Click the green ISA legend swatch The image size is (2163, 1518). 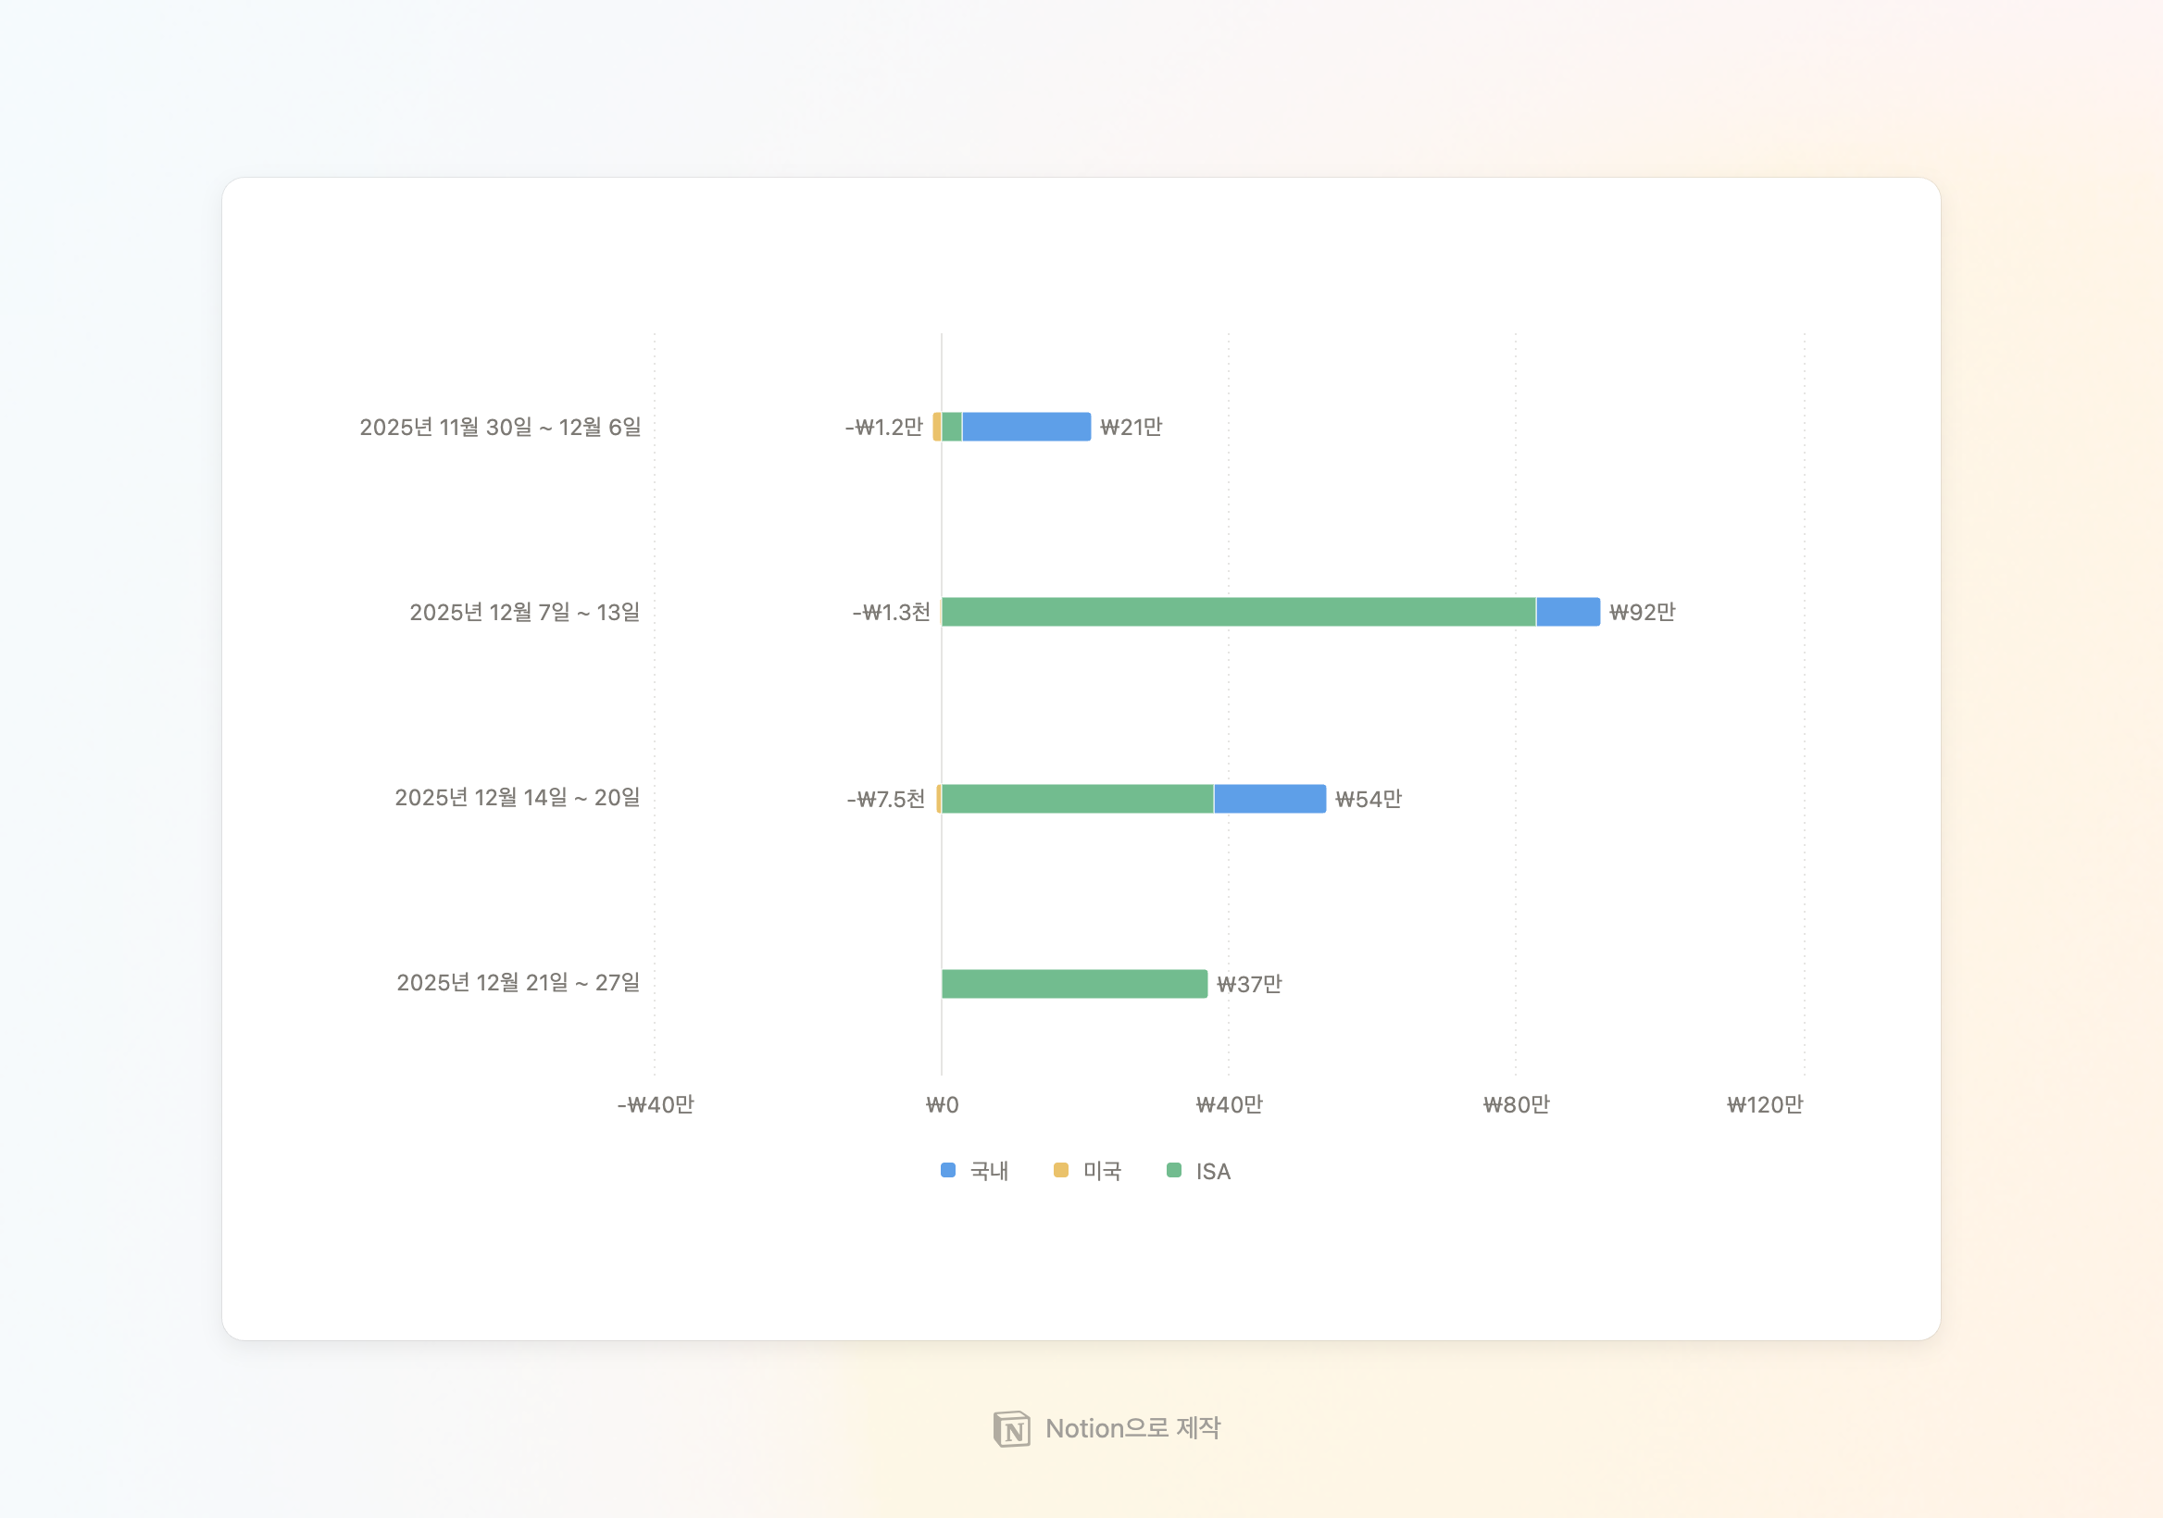(x=1174, y=1170)
